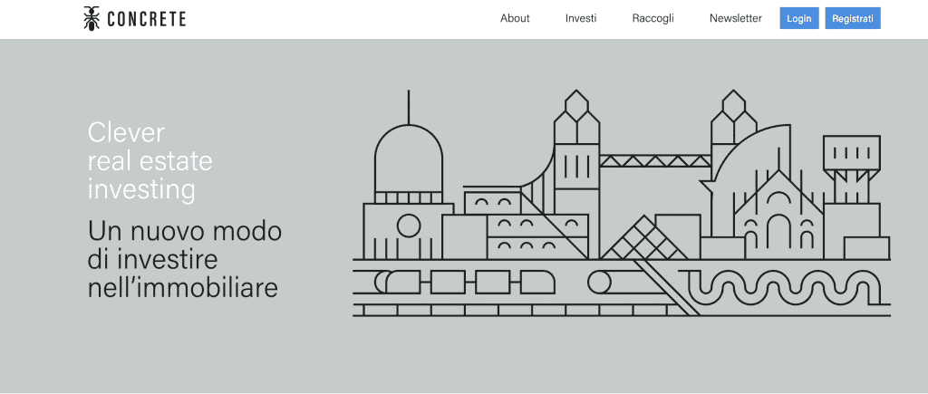Viewport: 928px width, 394px height.
Task: Open the About menu item
Action: pos(515,18)
